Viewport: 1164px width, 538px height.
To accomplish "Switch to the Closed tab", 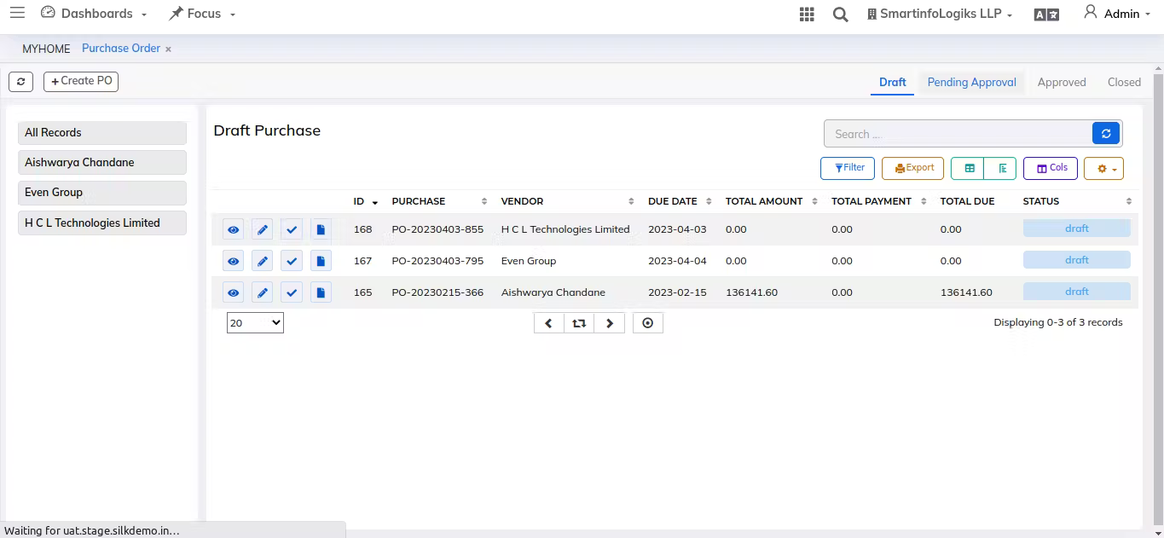I will click(1124, 83).
